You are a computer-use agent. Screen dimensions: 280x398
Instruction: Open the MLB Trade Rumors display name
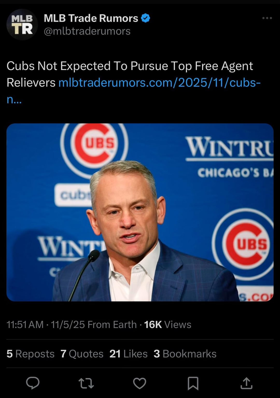[x=91, y=18]
